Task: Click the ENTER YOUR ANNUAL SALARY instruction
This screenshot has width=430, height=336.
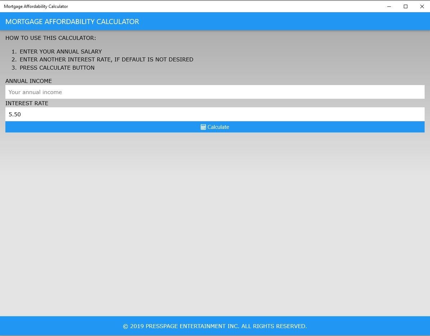Action: [61, 52]
